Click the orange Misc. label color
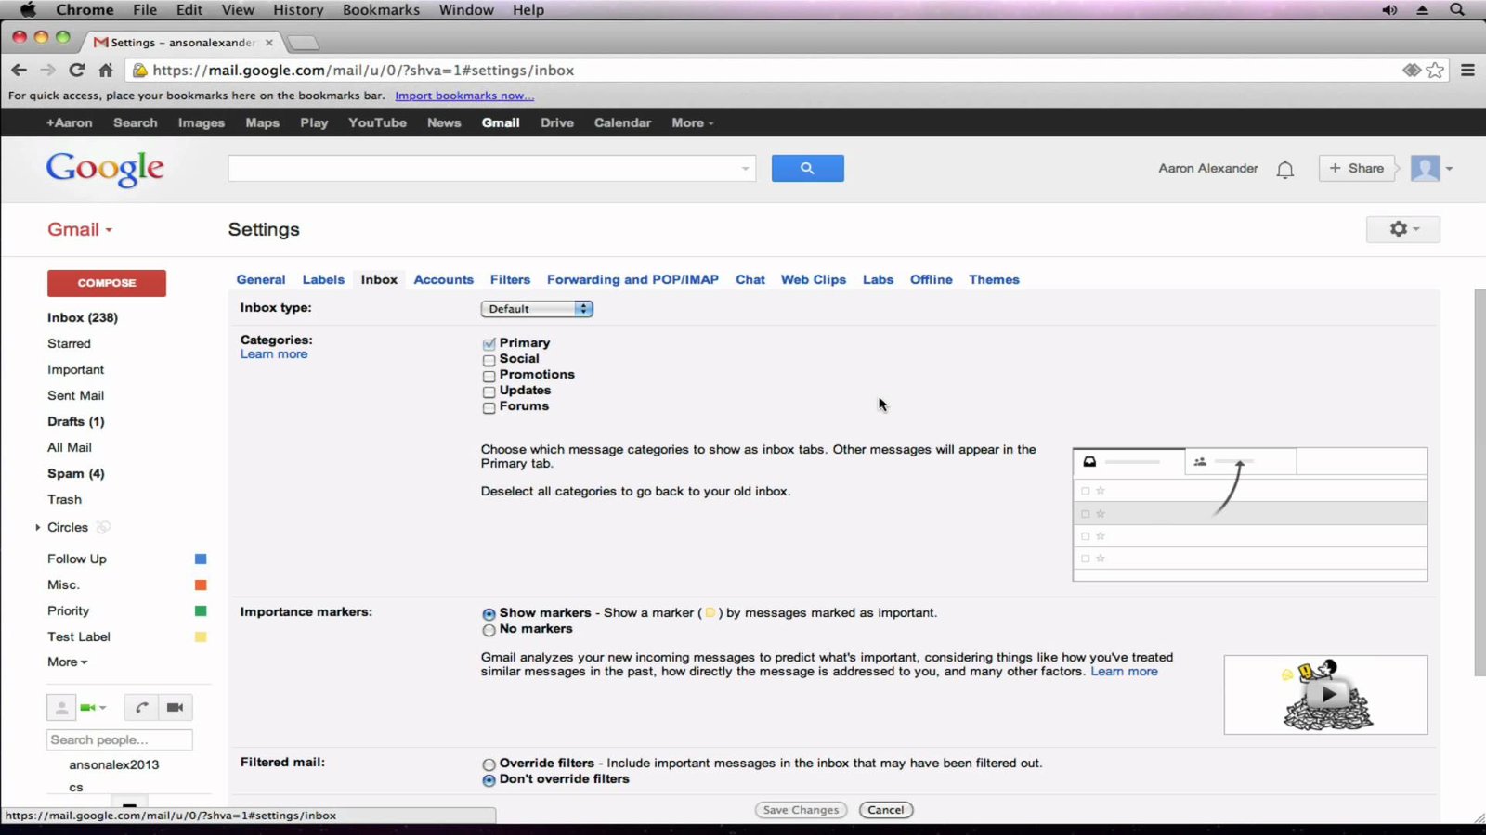The height and width of the screenshot is (835, 1486). tap(201, 584)
